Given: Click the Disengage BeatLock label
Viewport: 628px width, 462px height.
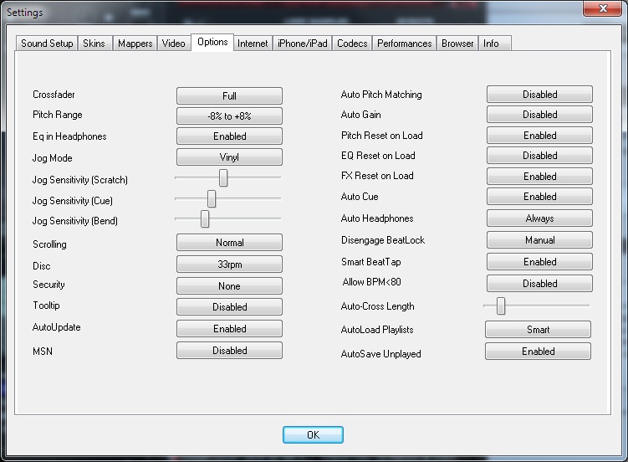Looking at the screenshot, I should click(x=383, y=240).
